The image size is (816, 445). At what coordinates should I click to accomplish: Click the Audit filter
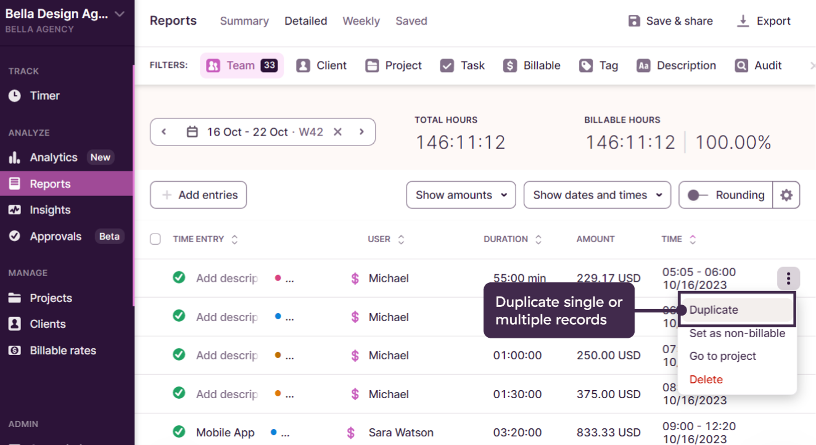coord(758,65)
